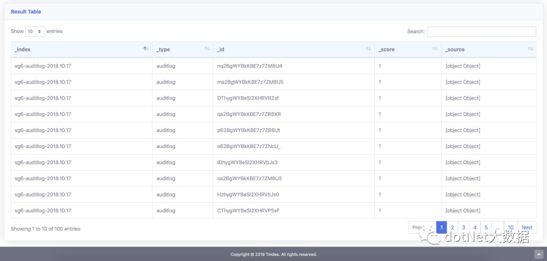Sort by _source column arrows
547x261 pixels.
pyautogui.click(x=530, y=49)
